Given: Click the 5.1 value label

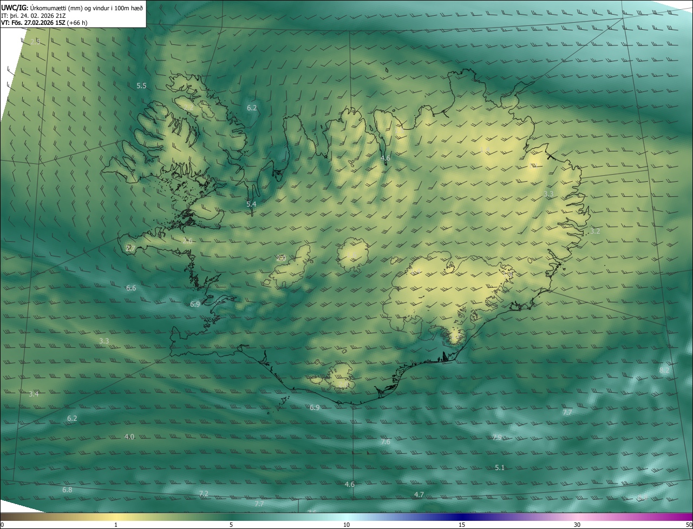Looking at the screenshot, I should tap(500, 467).
